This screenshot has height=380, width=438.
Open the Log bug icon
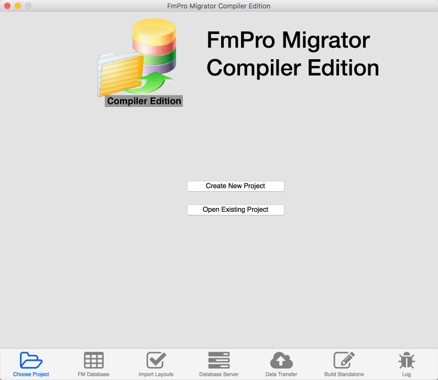point(407,361)
